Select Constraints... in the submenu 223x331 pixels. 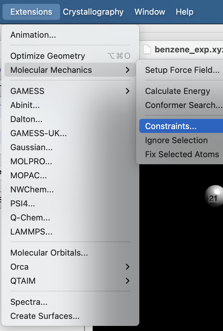click(x=171, y=126)
